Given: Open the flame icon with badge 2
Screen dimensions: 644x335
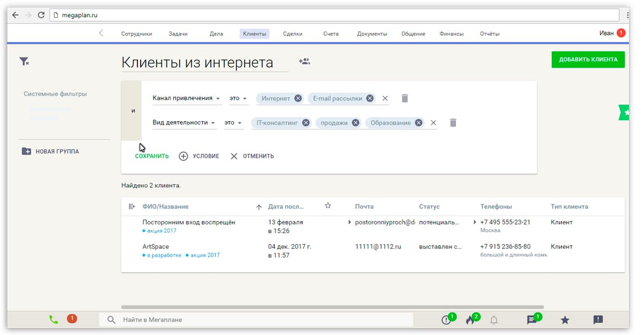Looking at the screenshot, I should point(470,319).
